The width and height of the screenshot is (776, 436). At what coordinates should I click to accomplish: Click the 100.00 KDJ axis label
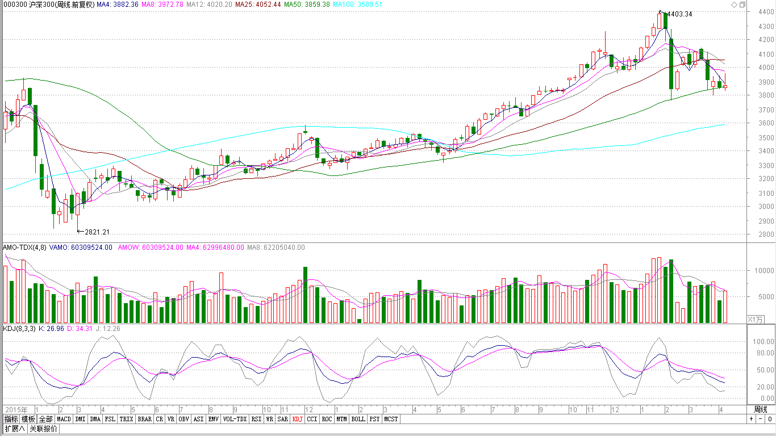[764, 342]
